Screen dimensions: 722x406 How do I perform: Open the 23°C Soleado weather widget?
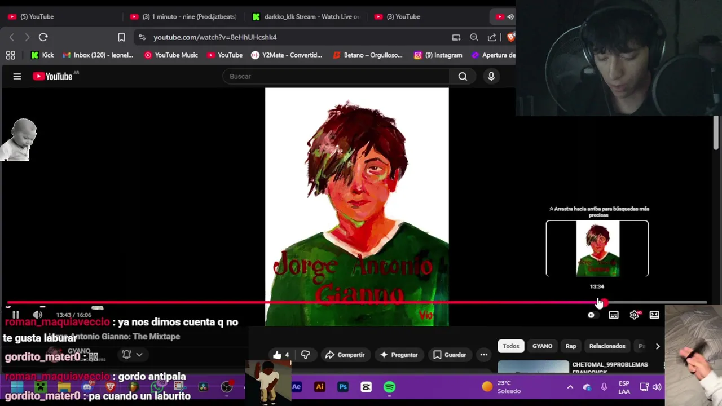[501, 387]
